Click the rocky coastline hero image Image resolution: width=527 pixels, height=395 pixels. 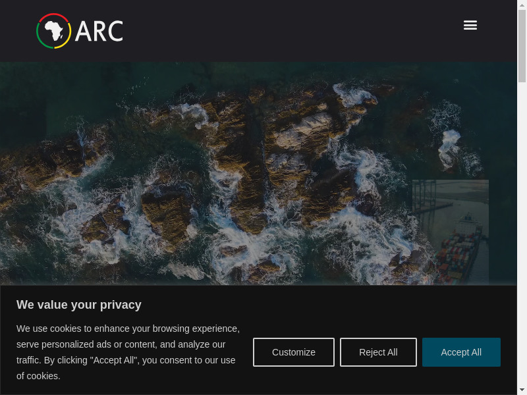(198, 165)
